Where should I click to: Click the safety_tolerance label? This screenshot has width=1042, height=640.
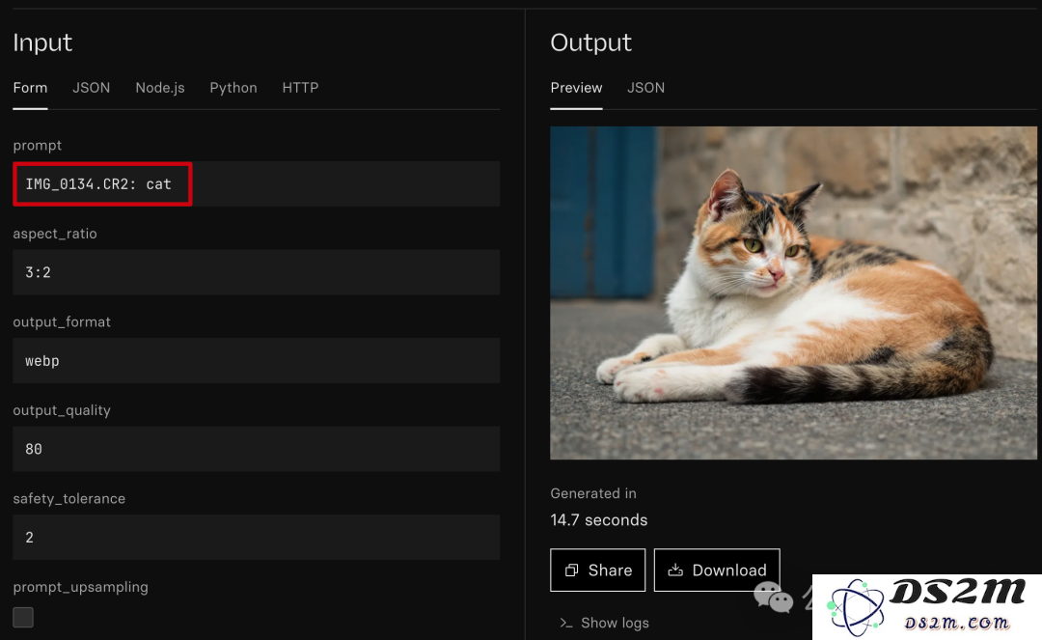pos(69,499)
